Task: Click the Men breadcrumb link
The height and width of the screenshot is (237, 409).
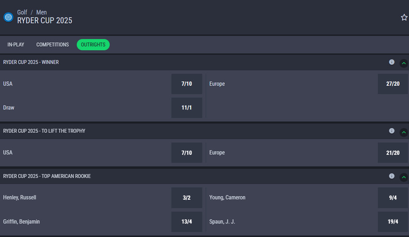Action: [x=41, y=13]
